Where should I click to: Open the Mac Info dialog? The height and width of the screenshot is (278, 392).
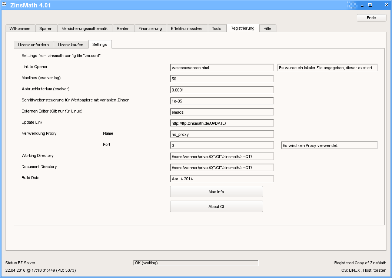pyautogui.click(x=216, y=192)
